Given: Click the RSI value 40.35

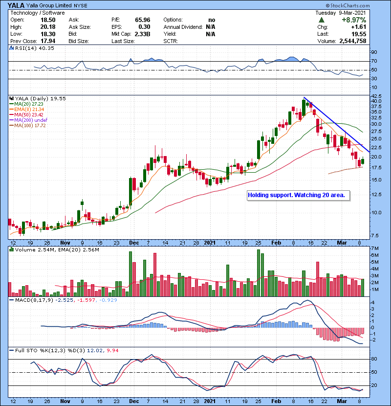Looking at the screenshot, I should pos(46,48).
